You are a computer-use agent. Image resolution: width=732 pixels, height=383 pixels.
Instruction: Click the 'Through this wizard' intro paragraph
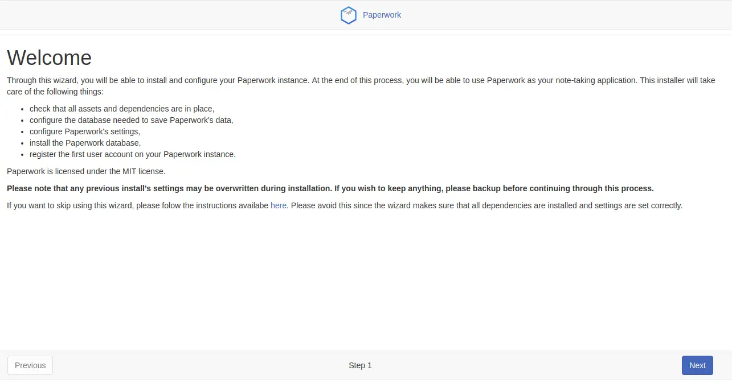click(361, 86)
